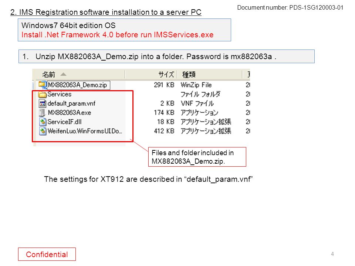This screenshot has width=355, height=266.
Task: Click the 291 KB size cell
Action: (164, 85)
